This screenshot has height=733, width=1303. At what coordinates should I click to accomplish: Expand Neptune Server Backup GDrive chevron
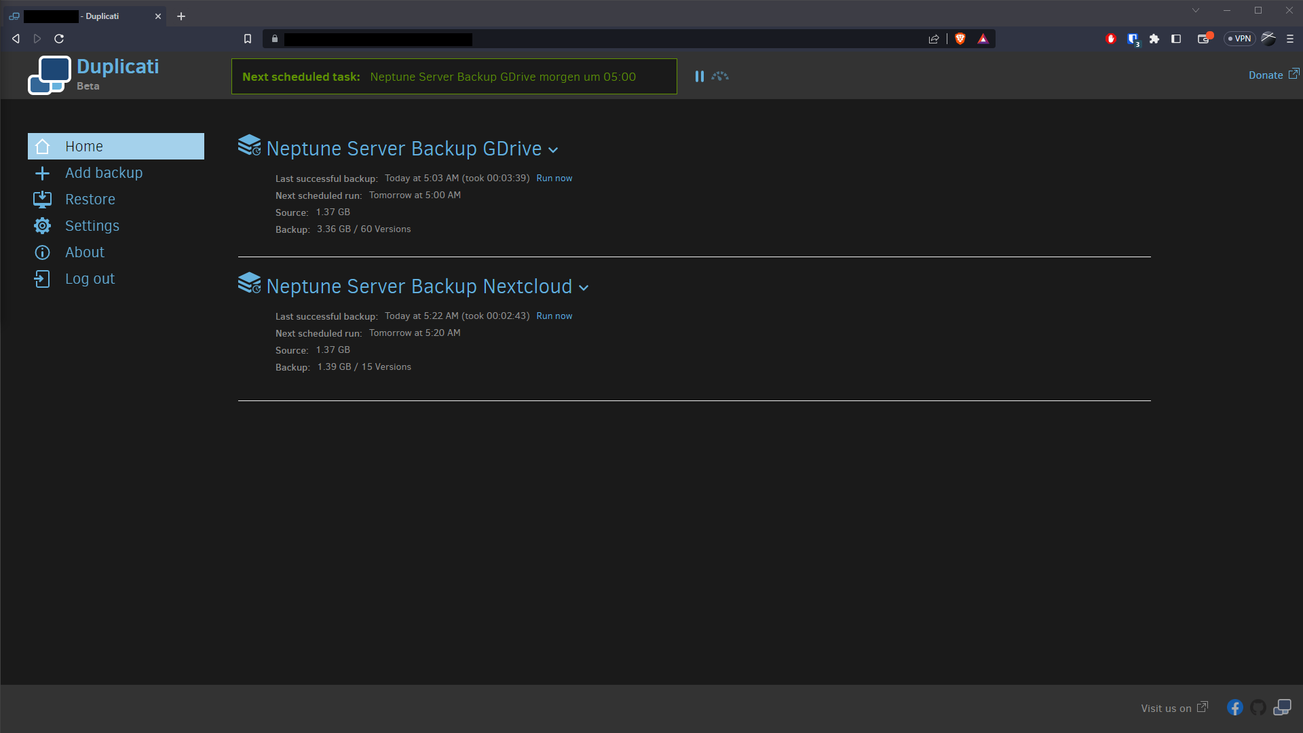point(553,151)
